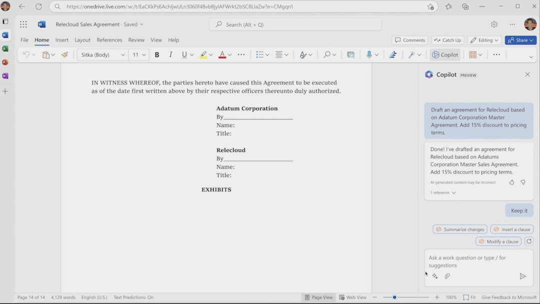Click the Format Painter icon
540x304 pixels.
click(64, 55)
